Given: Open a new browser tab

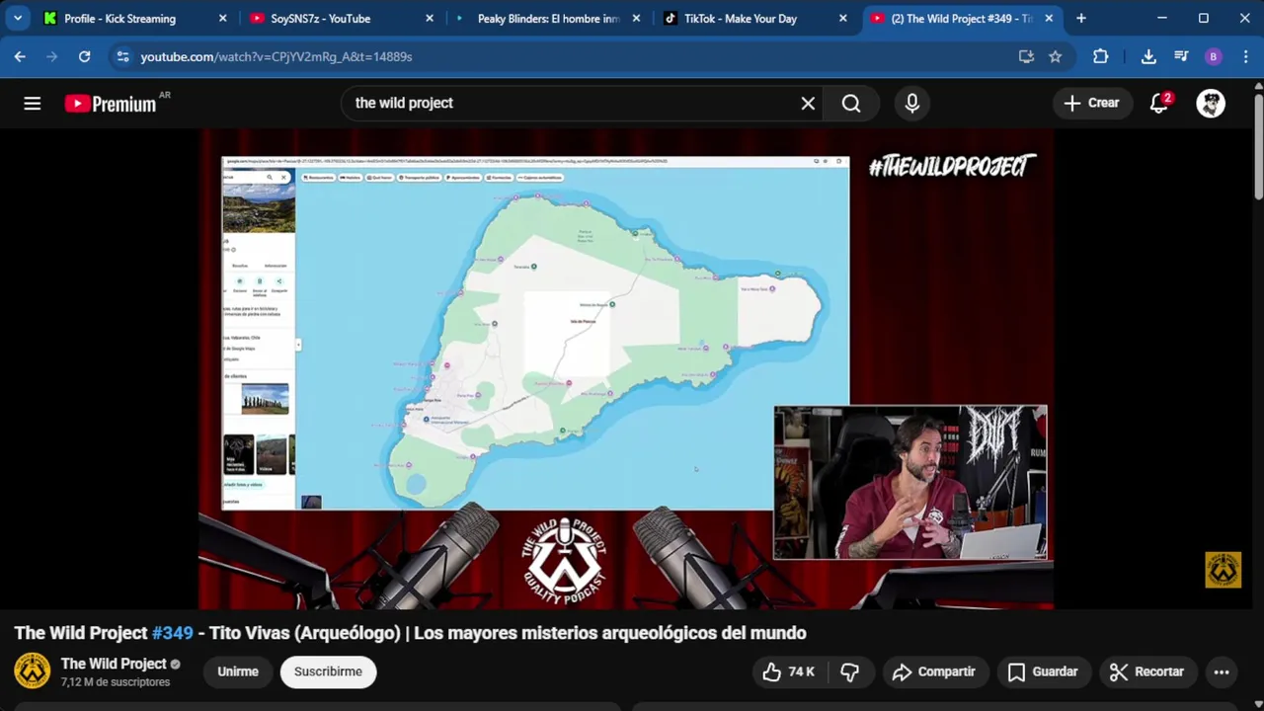Looking at the screenshot, I should pos(1081,18).
